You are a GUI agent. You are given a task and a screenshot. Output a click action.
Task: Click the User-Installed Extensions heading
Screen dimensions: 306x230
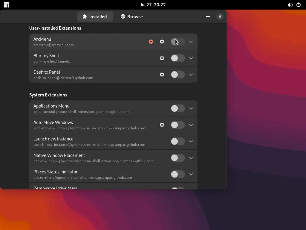coord(55,28)
